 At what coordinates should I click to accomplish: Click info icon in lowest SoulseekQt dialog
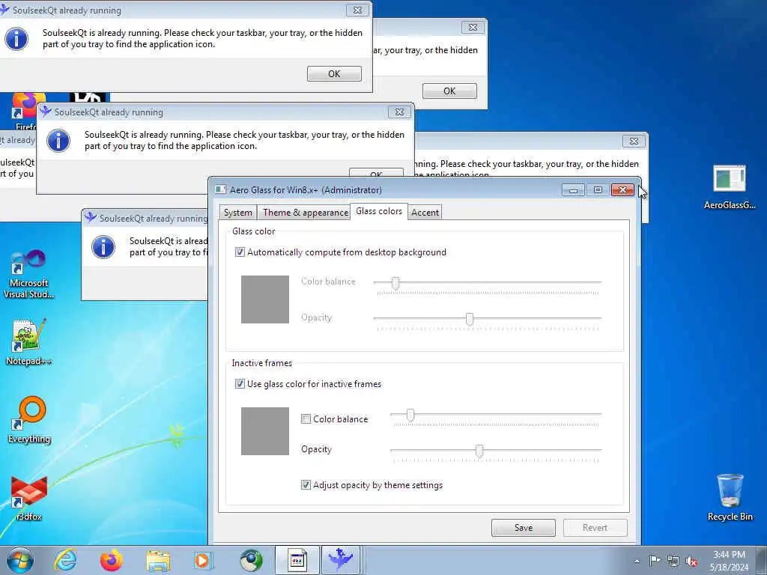[103, 247]
